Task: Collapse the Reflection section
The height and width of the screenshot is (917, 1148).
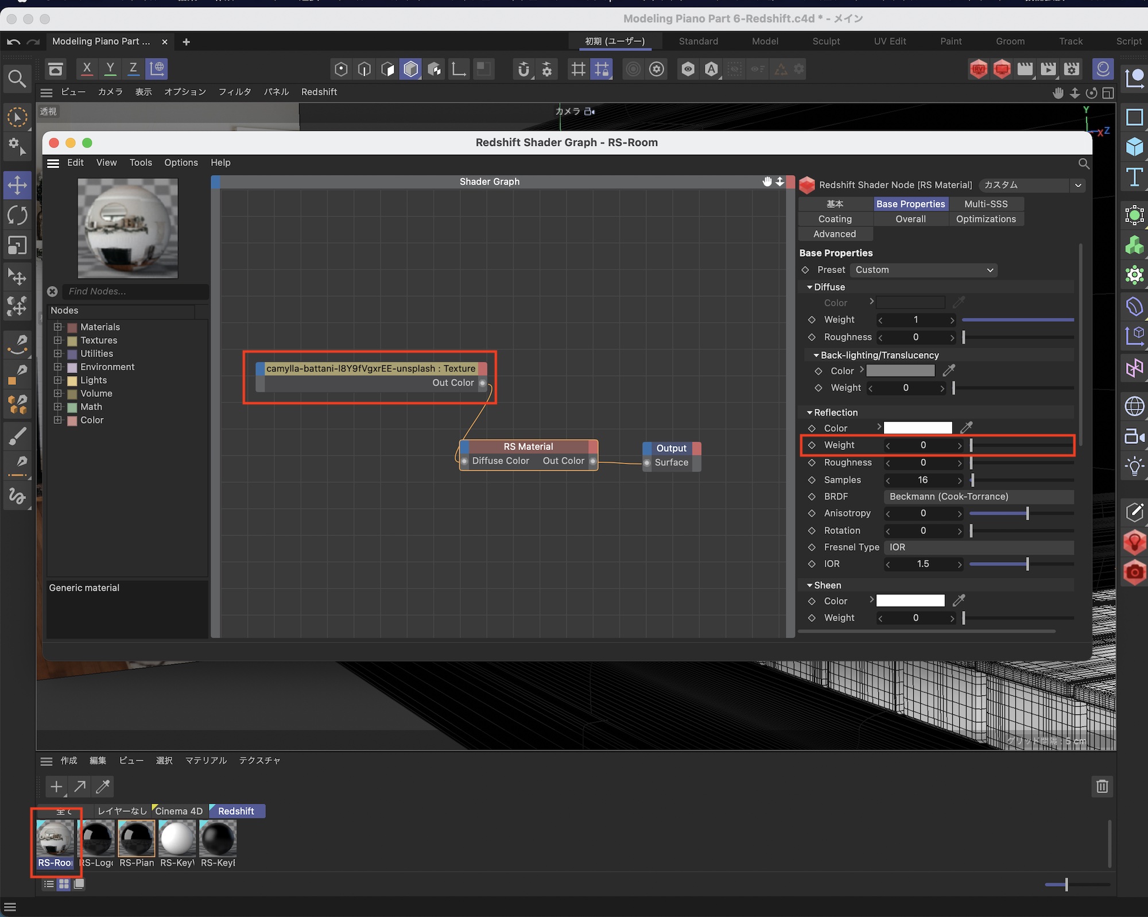Action: pyautogui.click(x=809, y=412)
